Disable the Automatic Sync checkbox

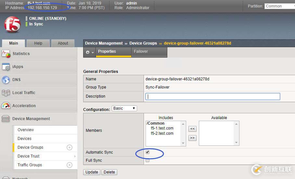pyautogui.click(x=147, y=152)
